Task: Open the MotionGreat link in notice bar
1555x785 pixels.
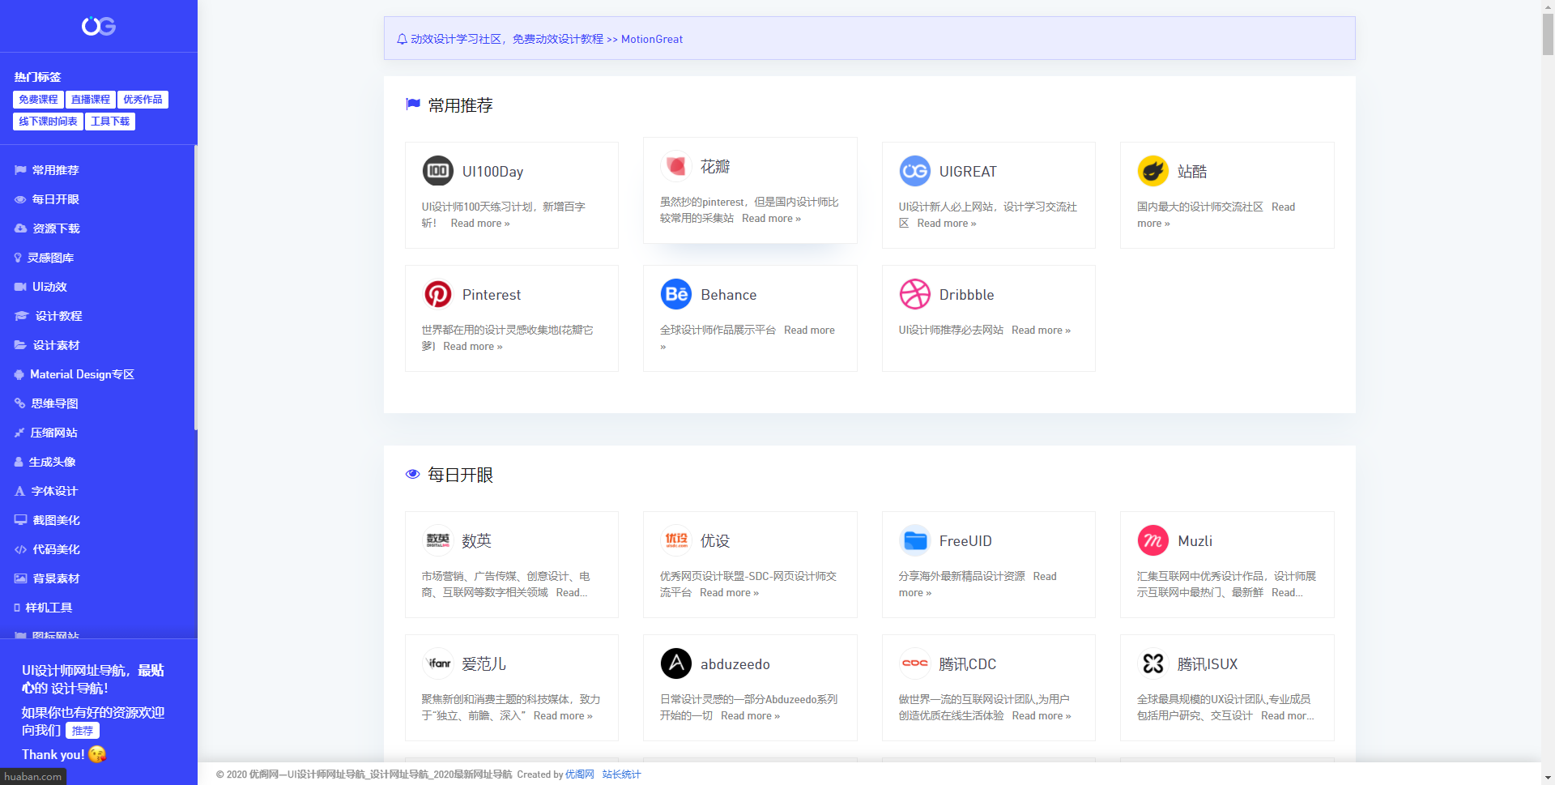Action: coord(651,39)
